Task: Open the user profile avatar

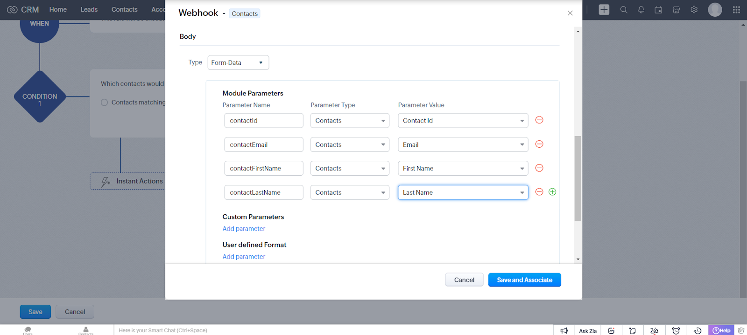Action: tap(715, 9)
